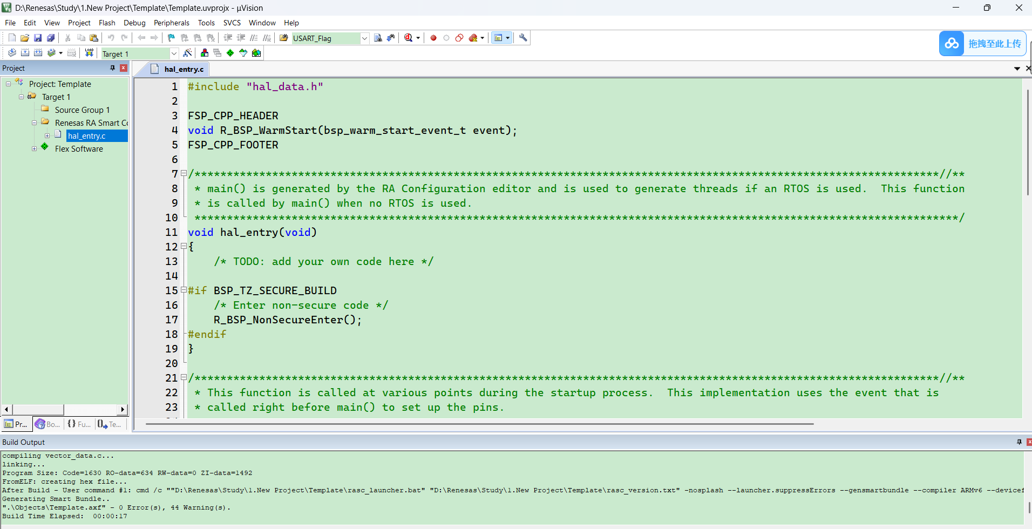Click the Cut scissors icon

(68, 38)
